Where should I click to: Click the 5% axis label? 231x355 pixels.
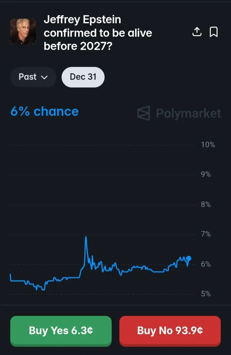pos(206,294)
